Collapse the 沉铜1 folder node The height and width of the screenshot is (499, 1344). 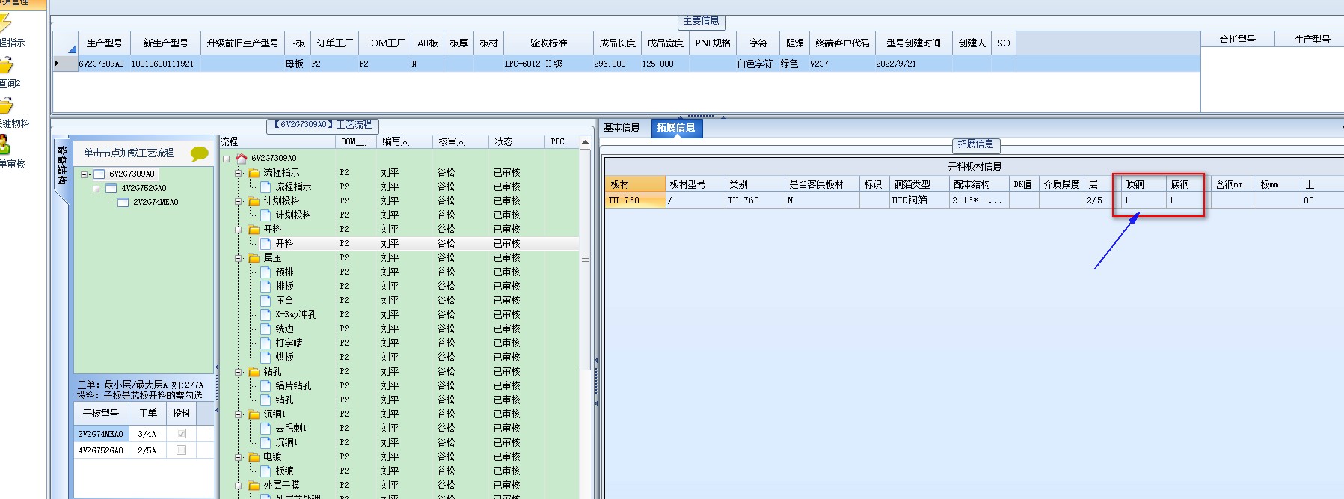(x=239, y=414)
